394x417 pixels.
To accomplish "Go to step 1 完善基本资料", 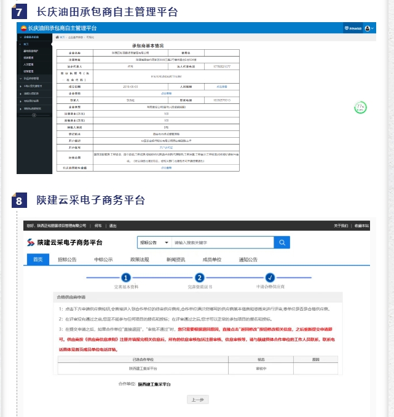I will click(x=126, y=277).
